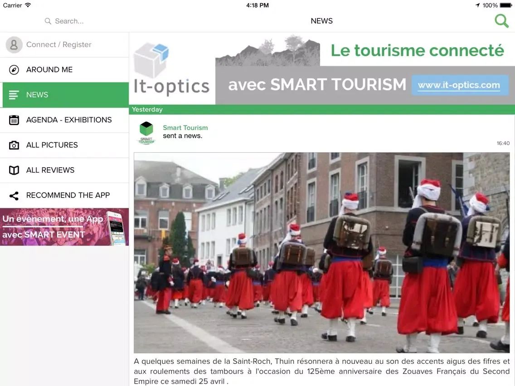Click the news text about Saint-Roch
Image resolution: width=515 pixels, height=386 pixels.
[x=322, y=371]
